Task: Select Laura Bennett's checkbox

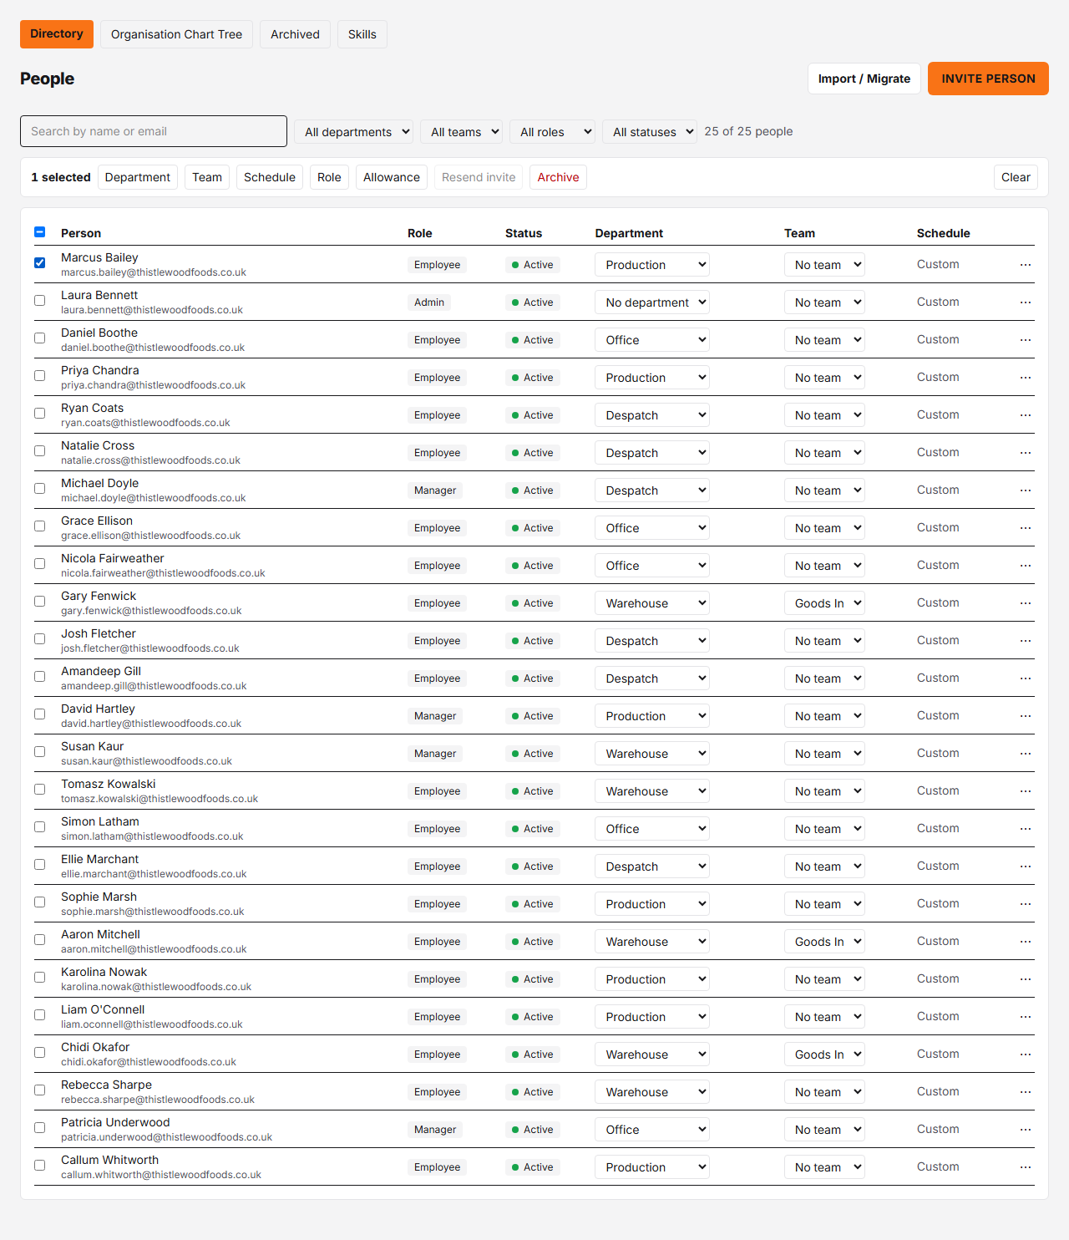Action: [x=39, y=300]
